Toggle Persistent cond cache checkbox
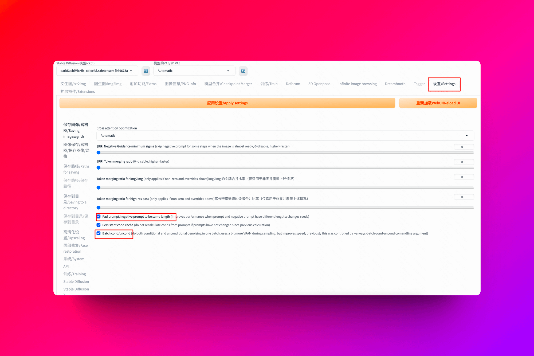This screenshot has width=534, height=356. (x=99, y=225)
